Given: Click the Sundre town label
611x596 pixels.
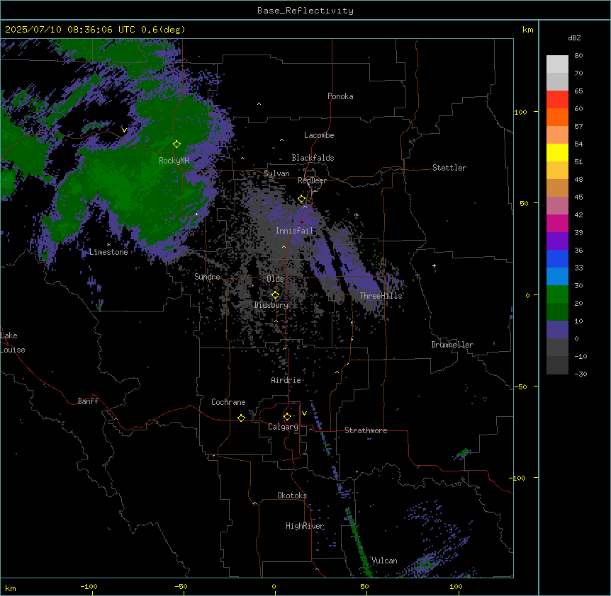Looking at the screenshot, I should (x=207, y=277).
